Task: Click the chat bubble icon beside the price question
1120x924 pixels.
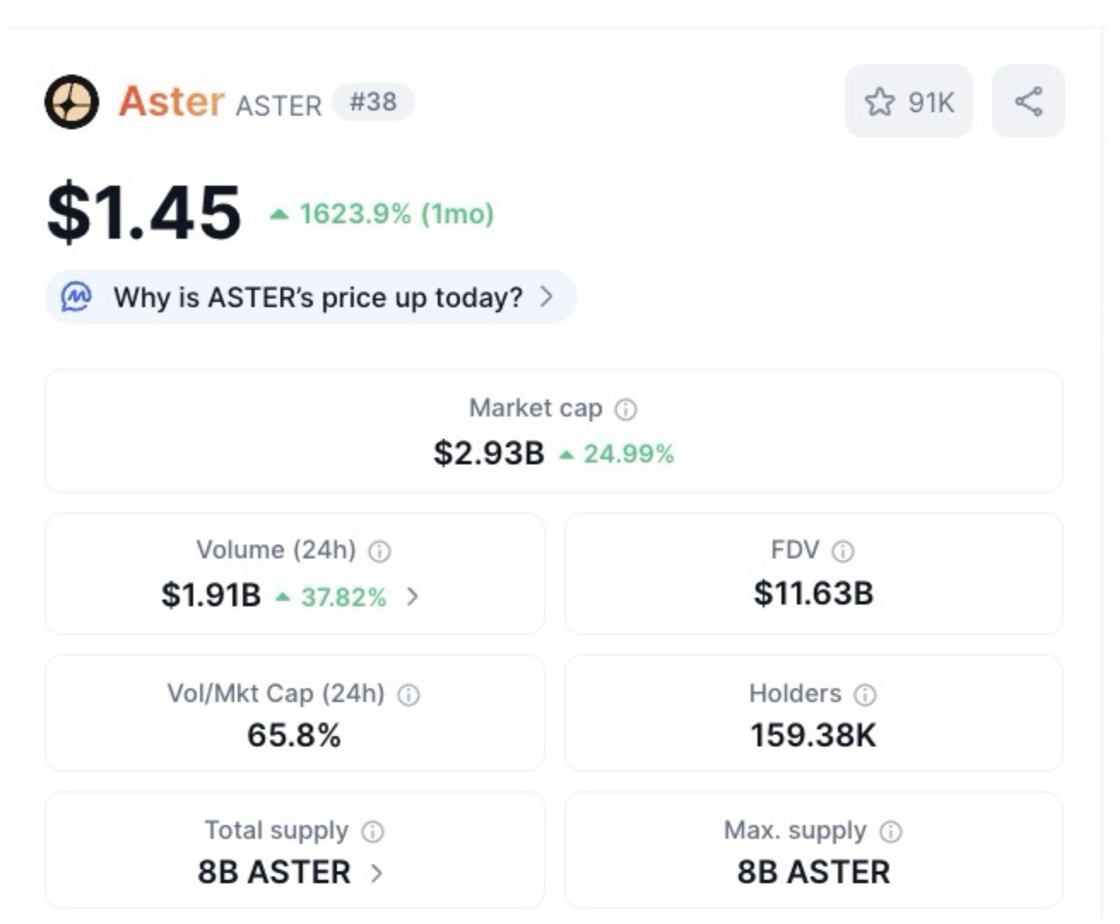Action: click(x=77, y=297)
